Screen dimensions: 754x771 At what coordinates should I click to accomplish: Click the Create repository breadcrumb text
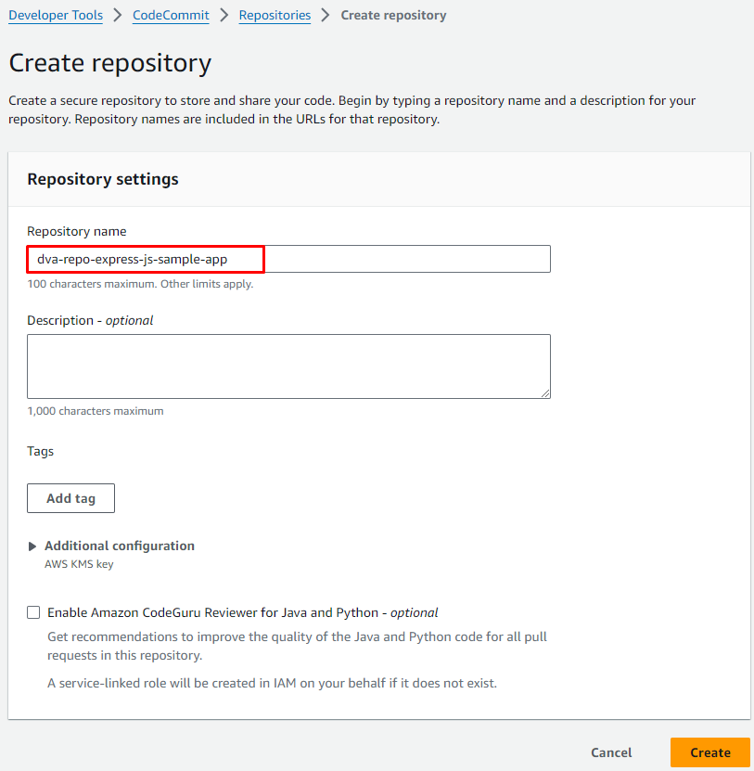[x=393, y=16]
